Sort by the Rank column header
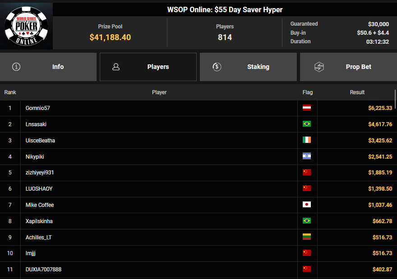 tap(10, 92)
